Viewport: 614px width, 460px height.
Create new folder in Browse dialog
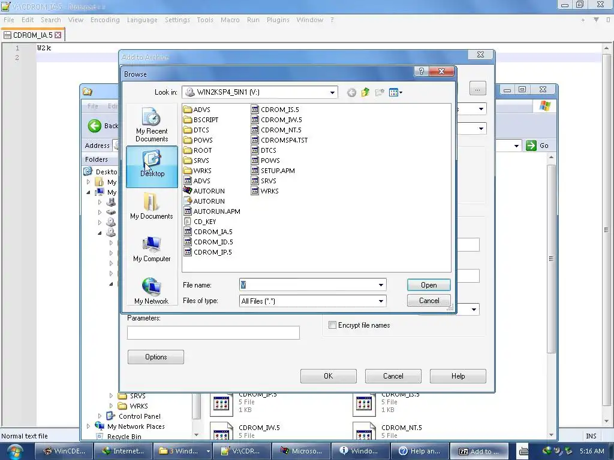pos(380,93)
